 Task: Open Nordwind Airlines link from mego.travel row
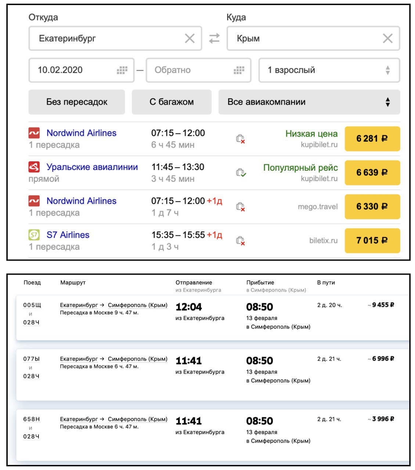tap(82, 201)
